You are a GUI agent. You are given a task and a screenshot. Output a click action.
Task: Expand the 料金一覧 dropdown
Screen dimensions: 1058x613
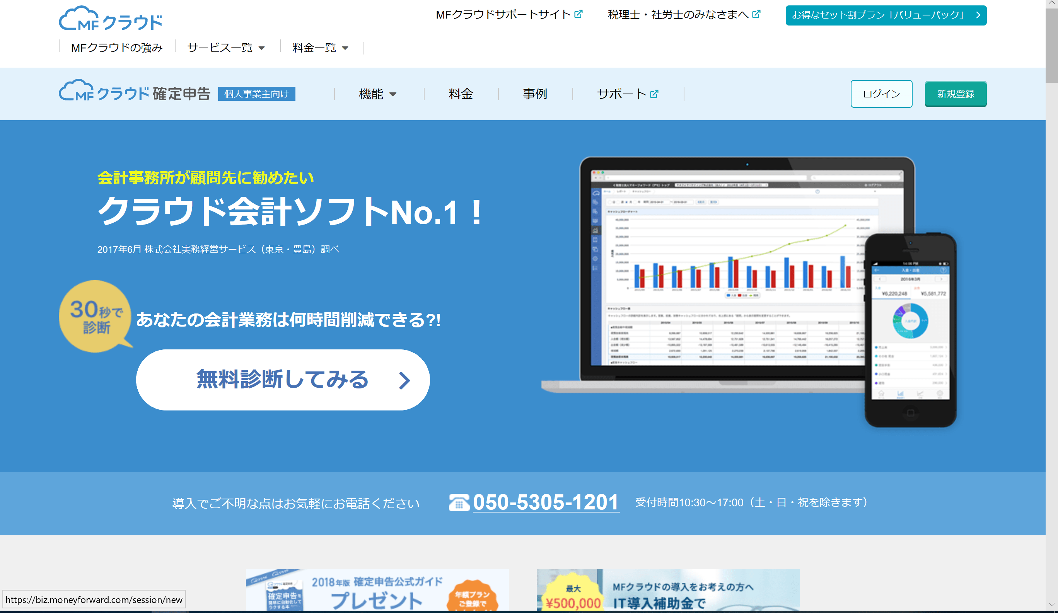[320, 48]
